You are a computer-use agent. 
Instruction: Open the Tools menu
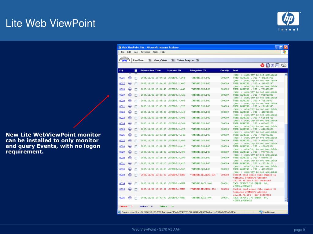click(155, 52)
